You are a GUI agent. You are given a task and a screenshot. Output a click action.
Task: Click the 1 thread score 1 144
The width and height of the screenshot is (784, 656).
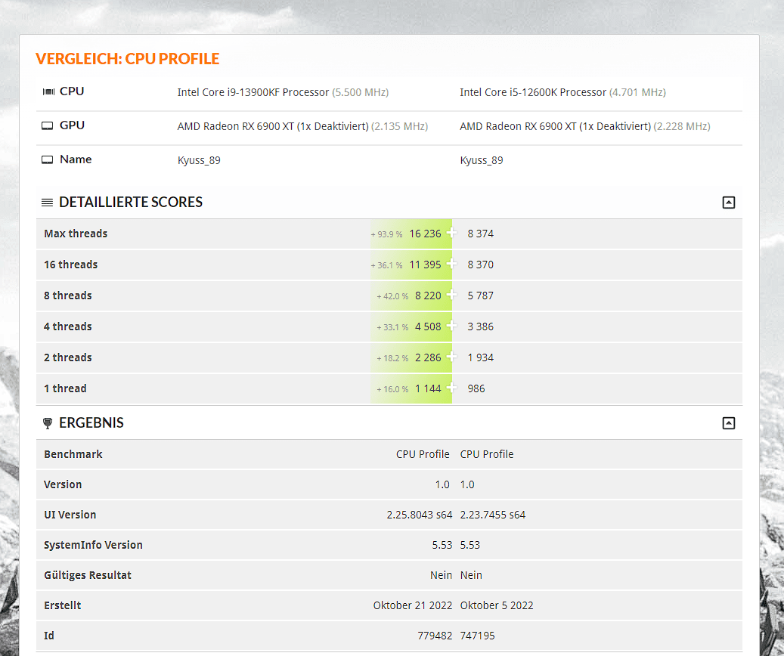pos(428,388)
